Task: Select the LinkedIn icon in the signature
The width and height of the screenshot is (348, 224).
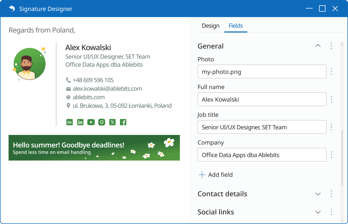Action: (x=80, y=122)
